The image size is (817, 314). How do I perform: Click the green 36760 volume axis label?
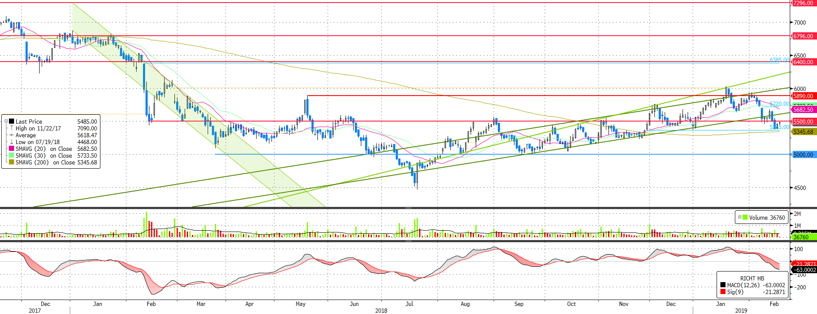[803, 237]
